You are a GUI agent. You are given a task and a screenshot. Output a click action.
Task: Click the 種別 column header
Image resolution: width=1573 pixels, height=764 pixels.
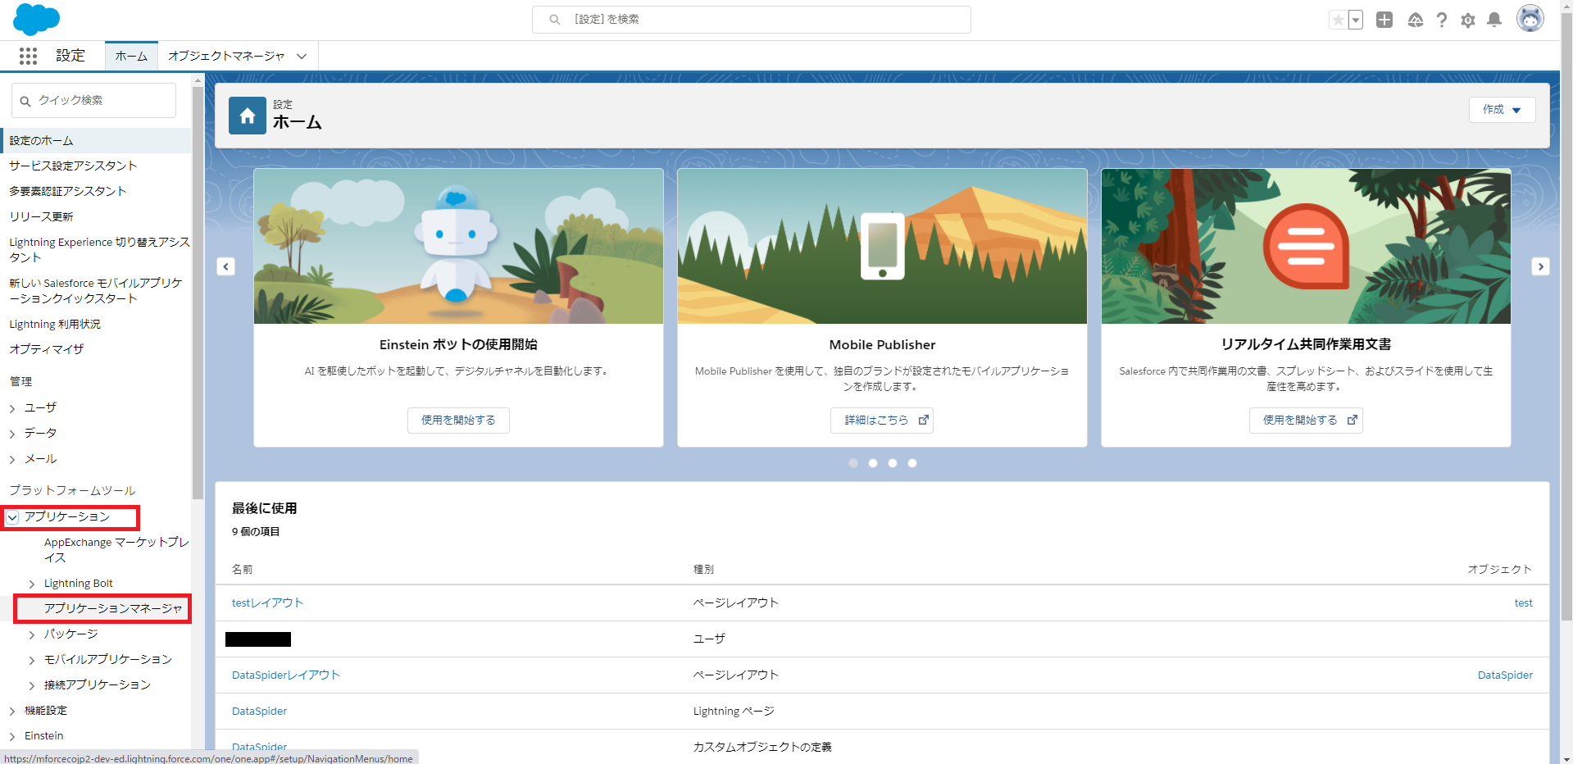703,569
